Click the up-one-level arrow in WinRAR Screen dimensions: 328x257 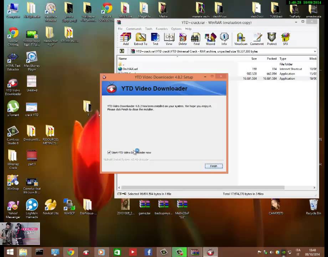(x=122, y=51)
